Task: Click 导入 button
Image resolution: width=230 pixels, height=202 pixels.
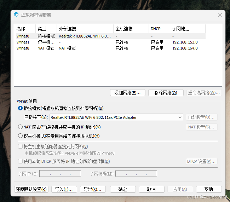Action: (64, 189)
